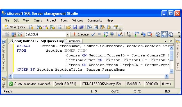Viewport: 182px width, 107px height.
Task: Click the Cancel Executing Query stop icon
Action: point(99,34)
